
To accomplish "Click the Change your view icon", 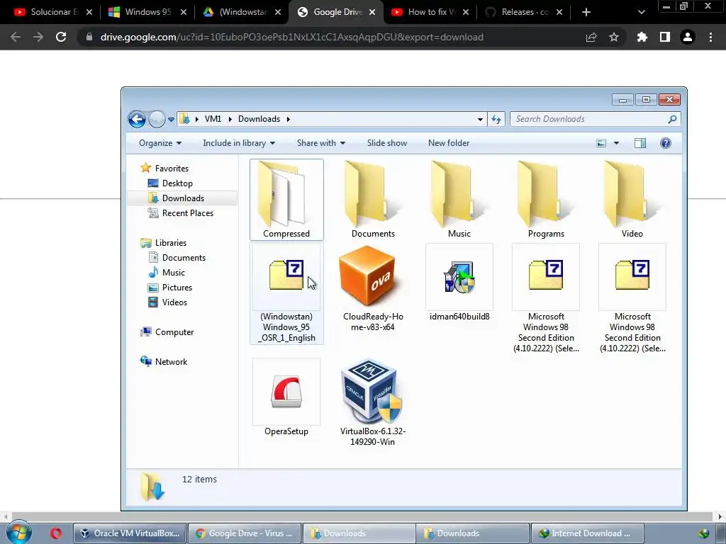I will 601,143.
